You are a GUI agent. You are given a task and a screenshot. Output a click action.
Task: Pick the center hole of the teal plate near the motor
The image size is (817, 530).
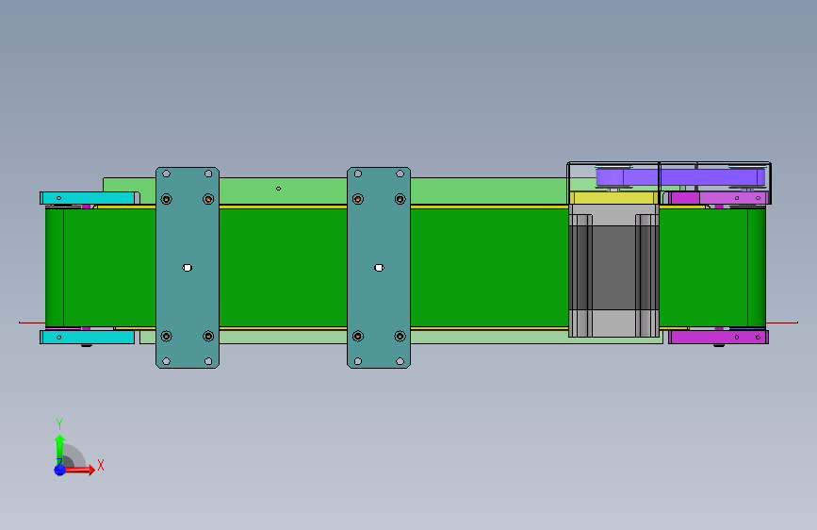379,268
